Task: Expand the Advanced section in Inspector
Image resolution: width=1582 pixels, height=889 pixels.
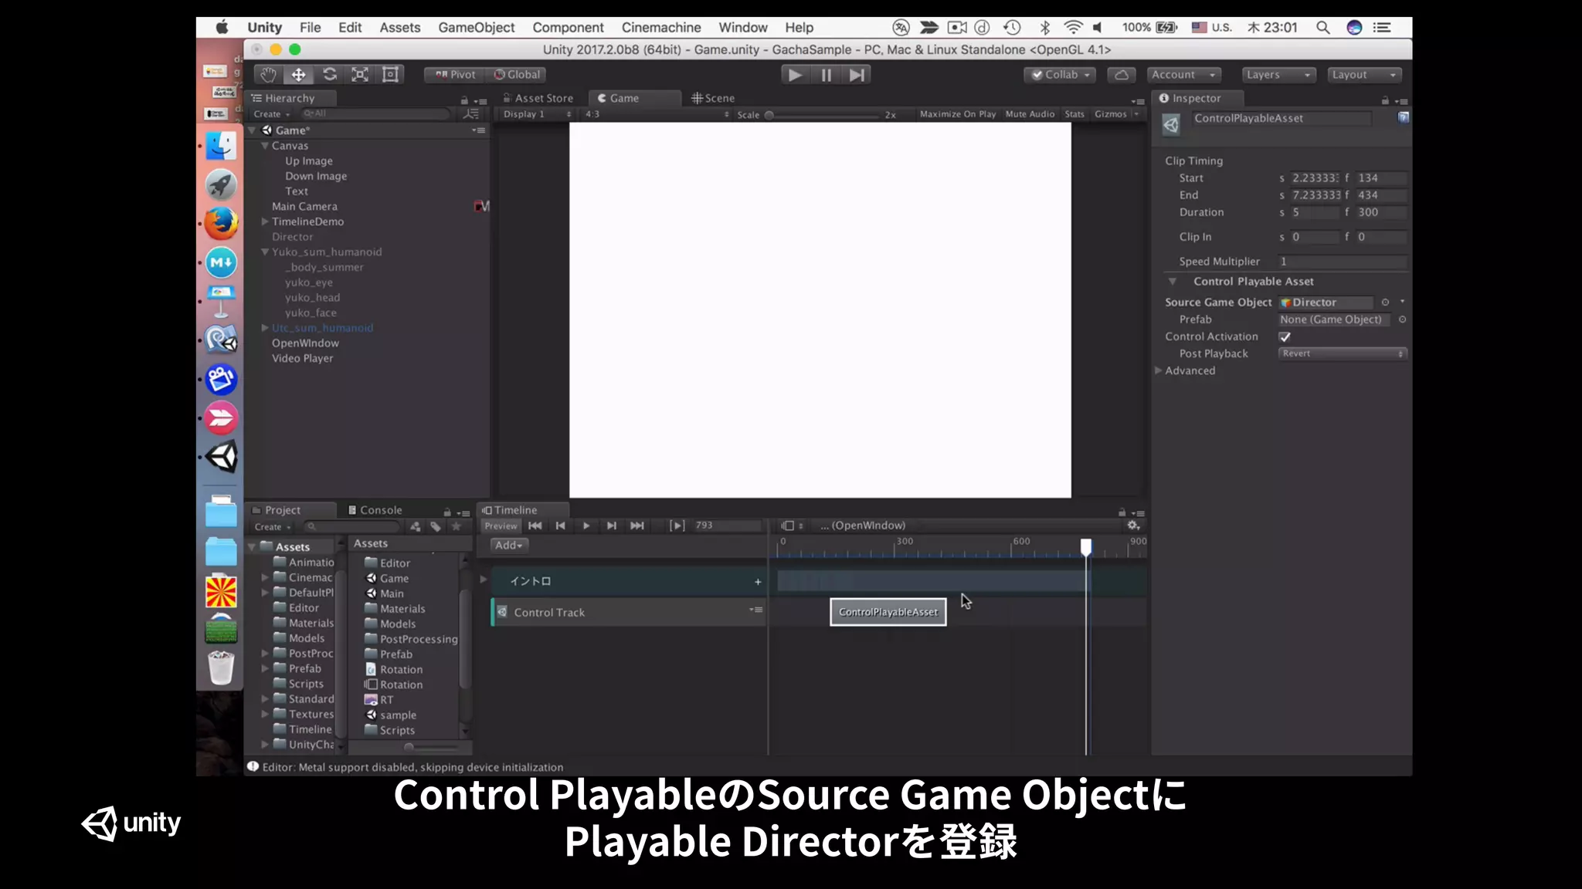Action: pos(1159,370)
